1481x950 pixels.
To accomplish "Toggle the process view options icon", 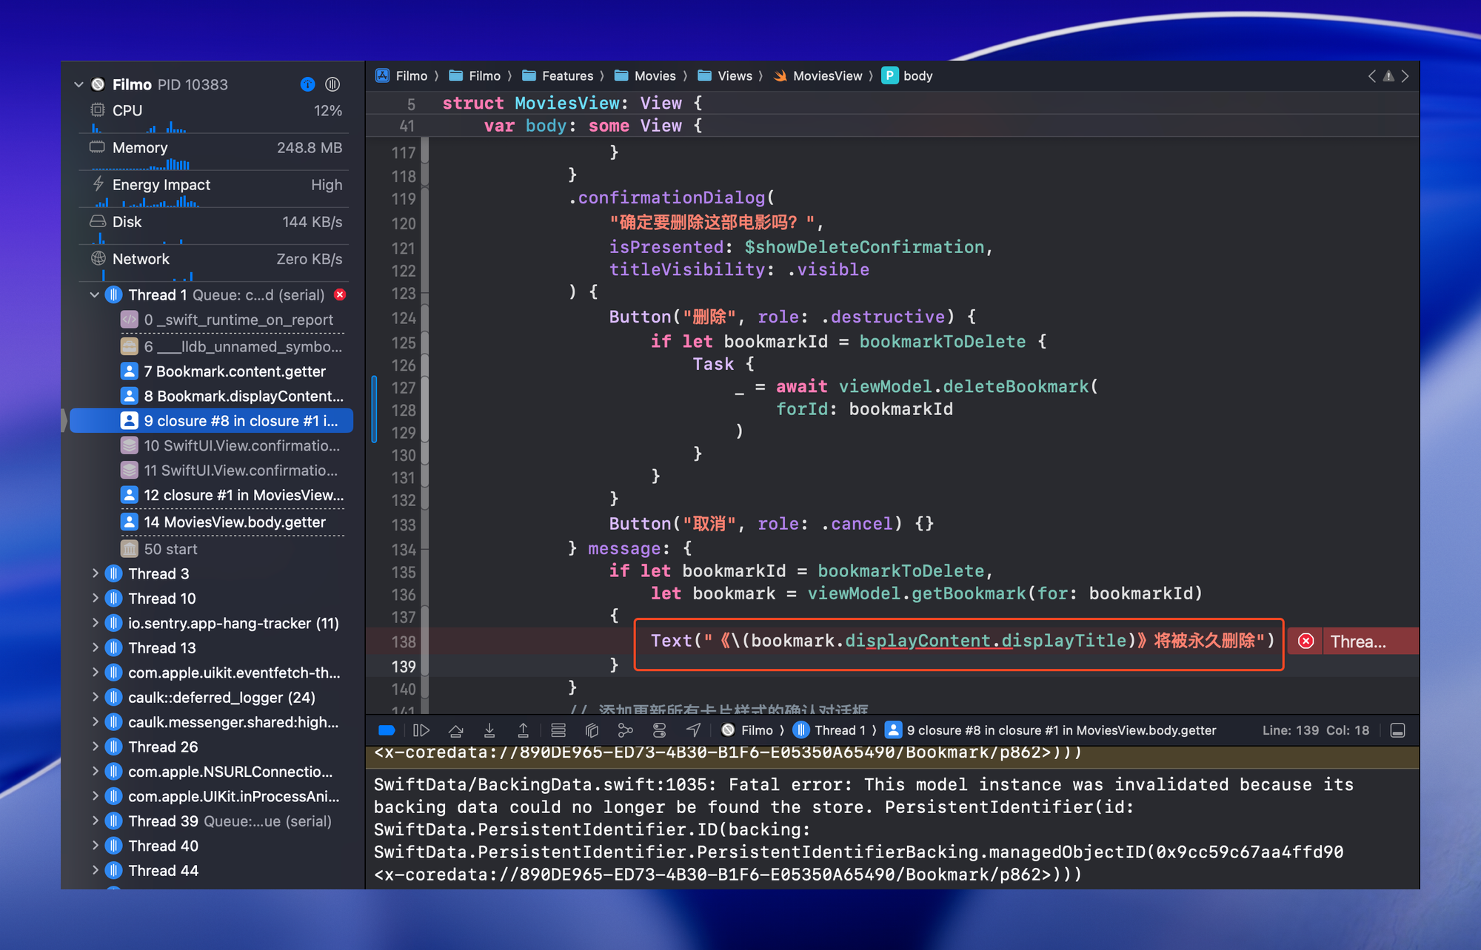I will point(332,84).
